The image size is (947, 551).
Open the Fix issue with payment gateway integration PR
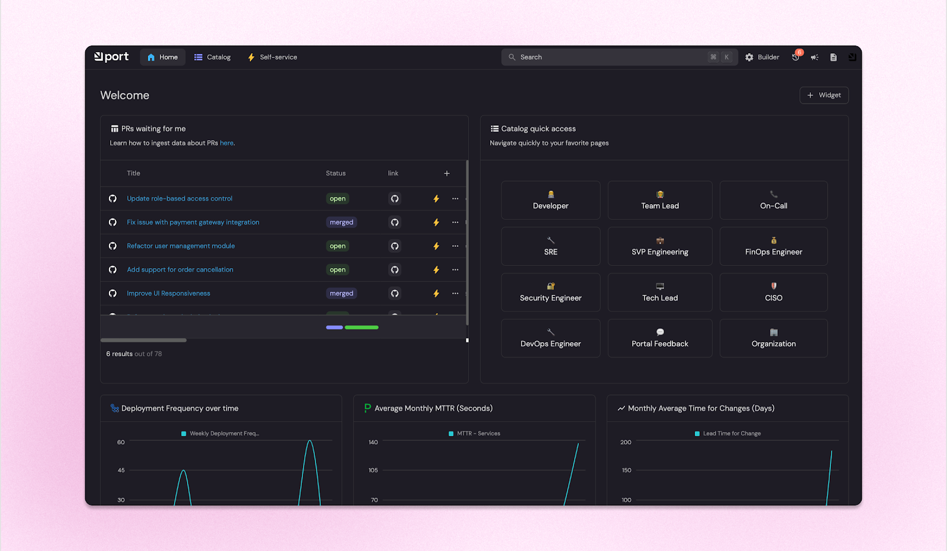pos(193,222)
